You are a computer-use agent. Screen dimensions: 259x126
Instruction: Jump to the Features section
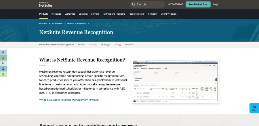pyautogui.click(x=93, y=45)
